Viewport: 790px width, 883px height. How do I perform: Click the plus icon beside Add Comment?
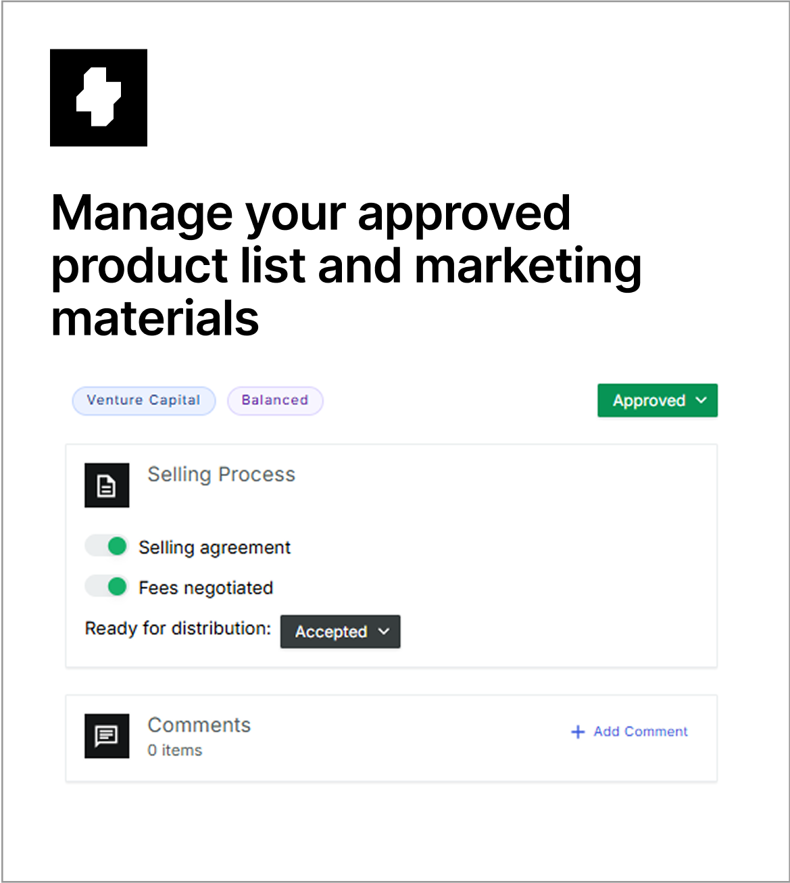pyautogui.click(x=578, y=732)
